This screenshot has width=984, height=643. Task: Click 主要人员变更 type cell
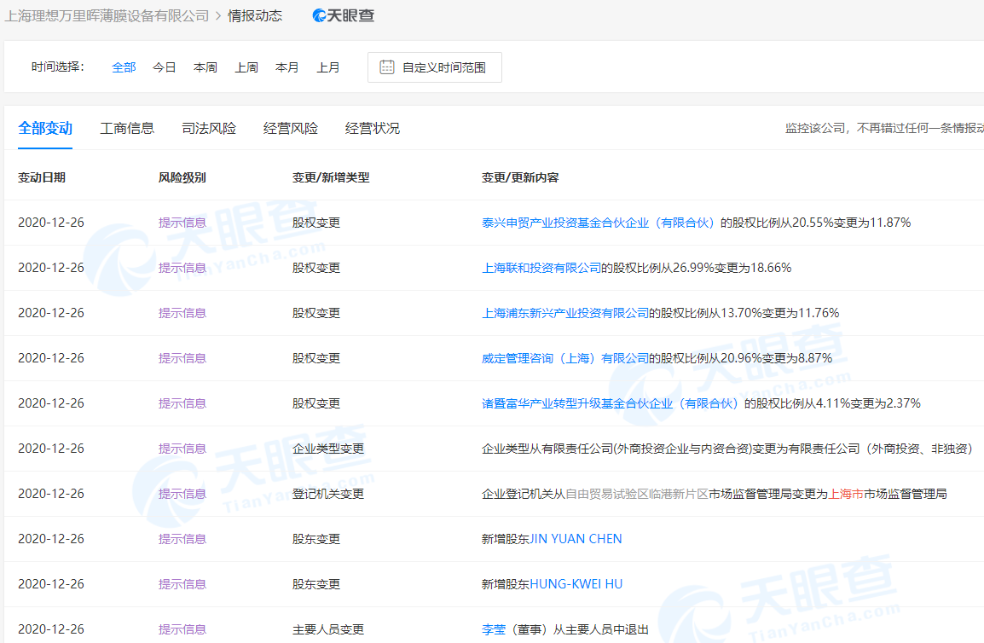[x=327, y=629]
